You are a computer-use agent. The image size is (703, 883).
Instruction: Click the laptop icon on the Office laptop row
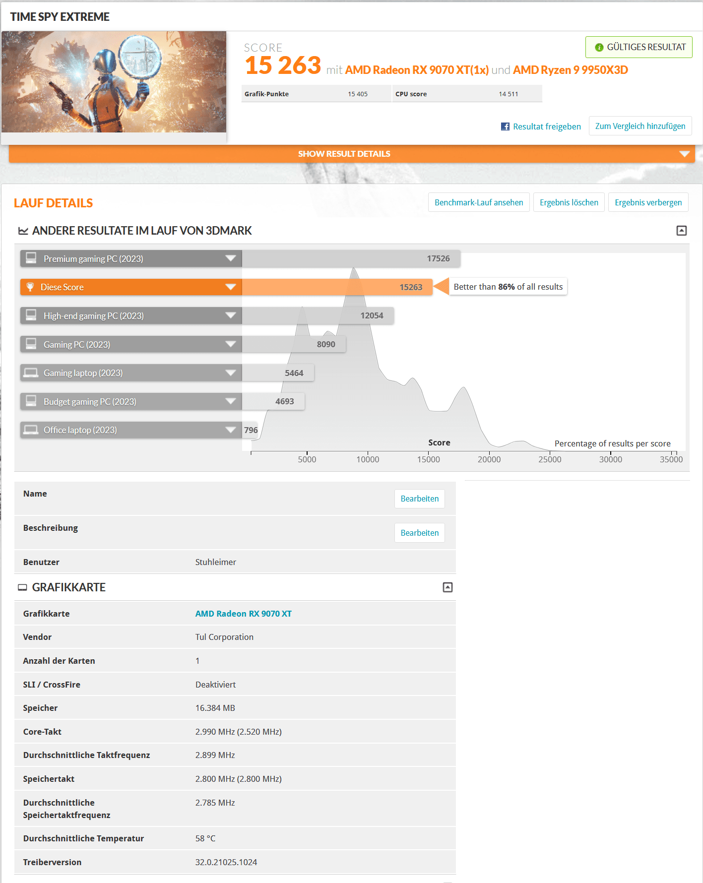(x=31, y=430)
